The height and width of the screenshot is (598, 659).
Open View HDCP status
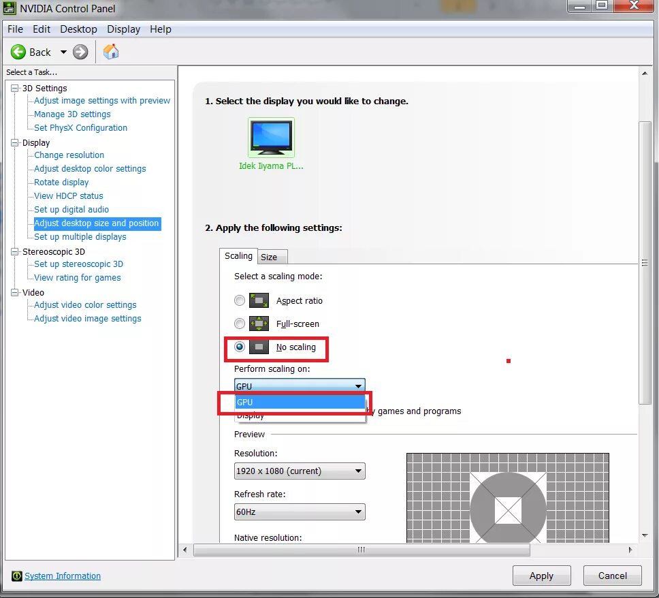(69, 195)
